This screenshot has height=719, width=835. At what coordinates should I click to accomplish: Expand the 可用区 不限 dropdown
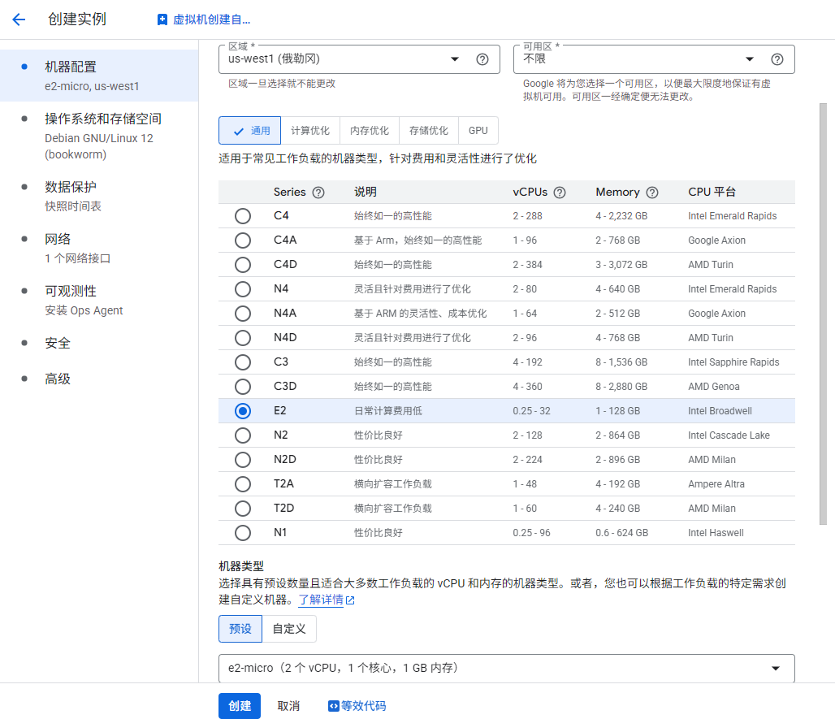pos(749,59)
